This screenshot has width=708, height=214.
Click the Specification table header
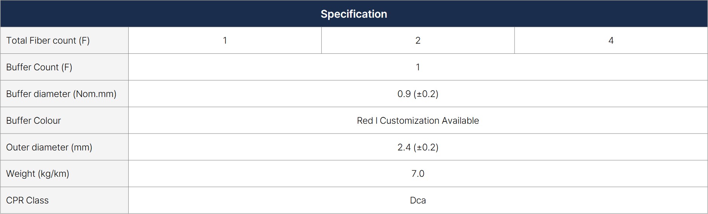(354, 14)
